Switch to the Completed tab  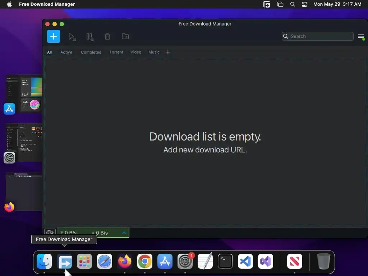point(91,52)
